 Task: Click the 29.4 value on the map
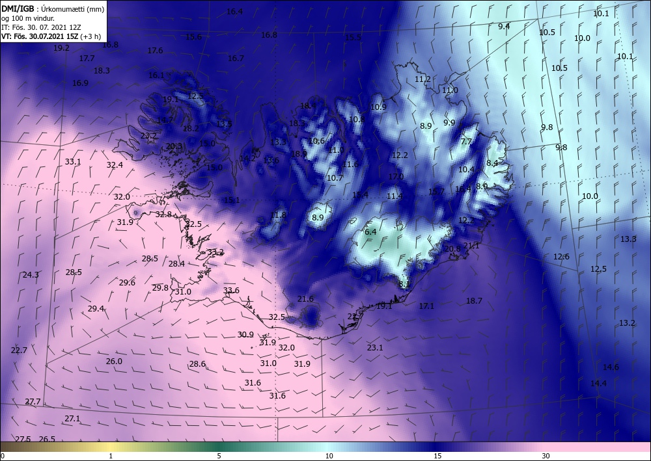pyautogui.click(x=96, y=308)
